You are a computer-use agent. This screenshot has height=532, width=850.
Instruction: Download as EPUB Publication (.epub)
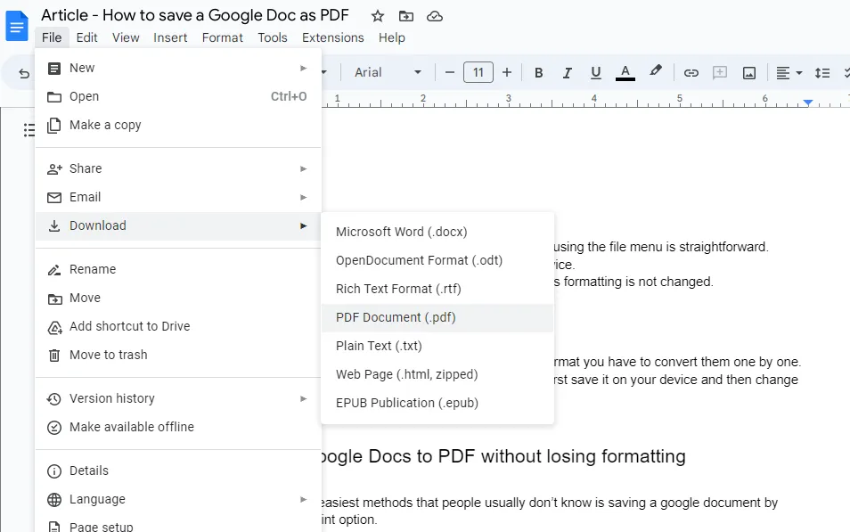[437, 403]
